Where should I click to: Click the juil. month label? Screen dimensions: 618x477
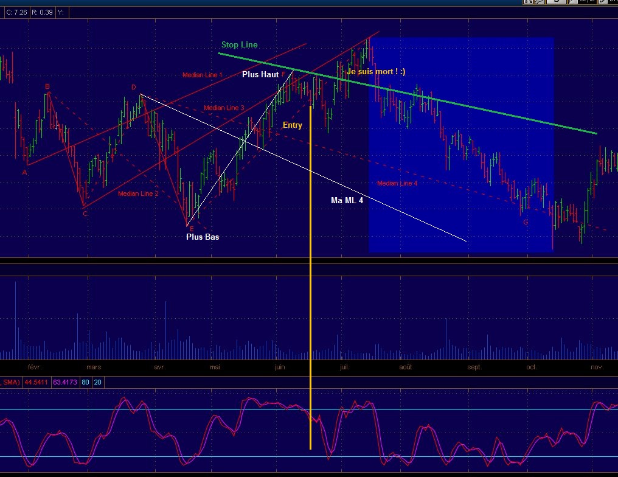[344, 367]
